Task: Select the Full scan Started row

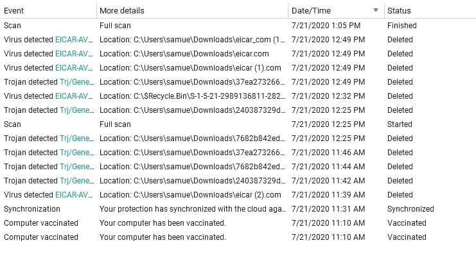Action: 238,124
